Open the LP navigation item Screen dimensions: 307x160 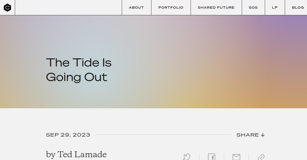pyautogui.click(x=275, y=8)
